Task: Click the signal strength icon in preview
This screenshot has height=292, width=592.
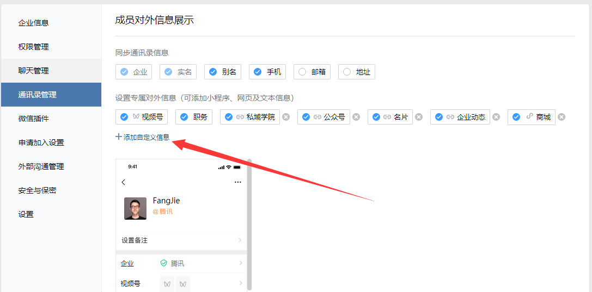Action: pos(221,167)
